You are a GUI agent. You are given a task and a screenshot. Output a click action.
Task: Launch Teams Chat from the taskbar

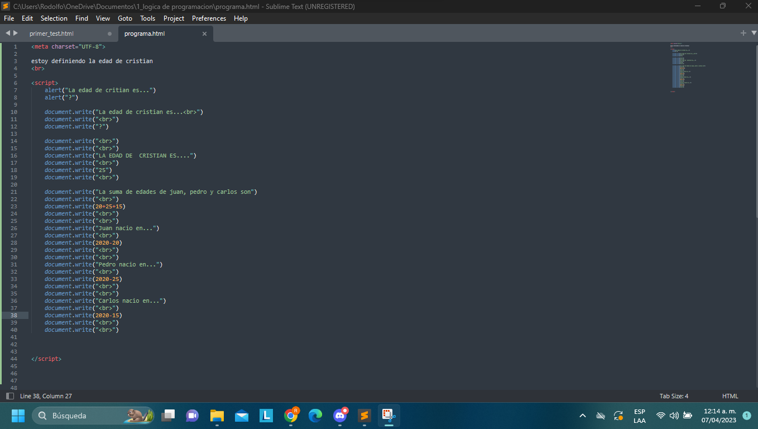click(x=192, y=416)
